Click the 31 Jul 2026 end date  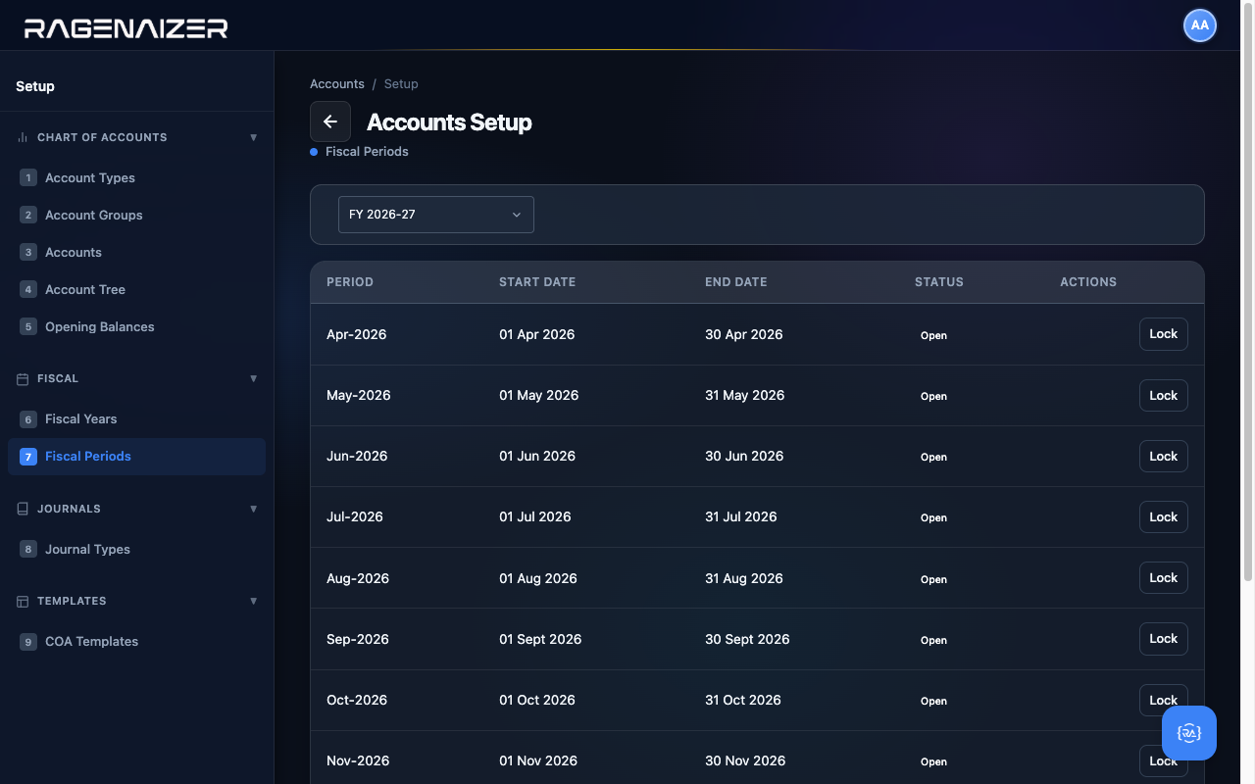741,516
